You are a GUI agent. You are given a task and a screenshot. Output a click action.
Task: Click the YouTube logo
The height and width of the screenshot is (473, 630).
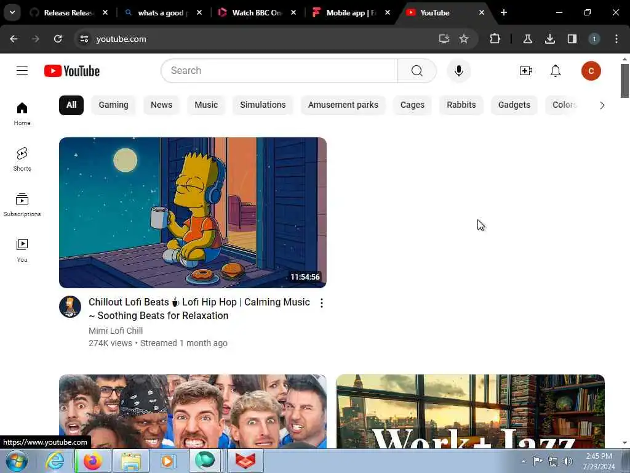point(72,71)
